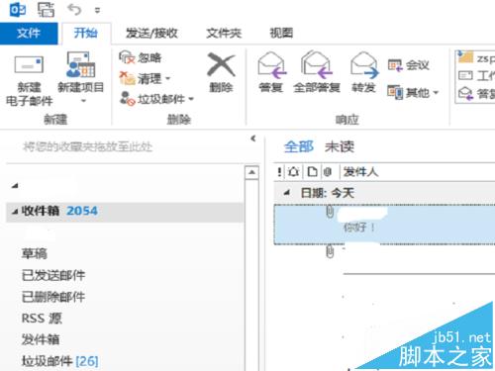Click paperclip icon on the second message
Screen dimensions: 495x371
[330, 251]
